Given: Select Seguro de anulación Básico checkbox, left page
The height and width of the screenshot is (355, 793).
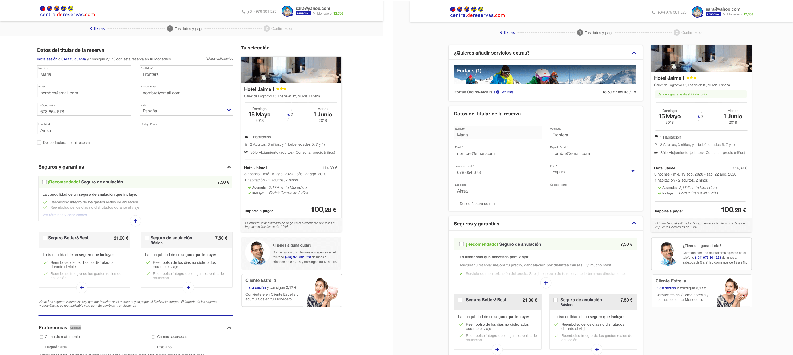Looking at the screenshot, I should point(147,238).
